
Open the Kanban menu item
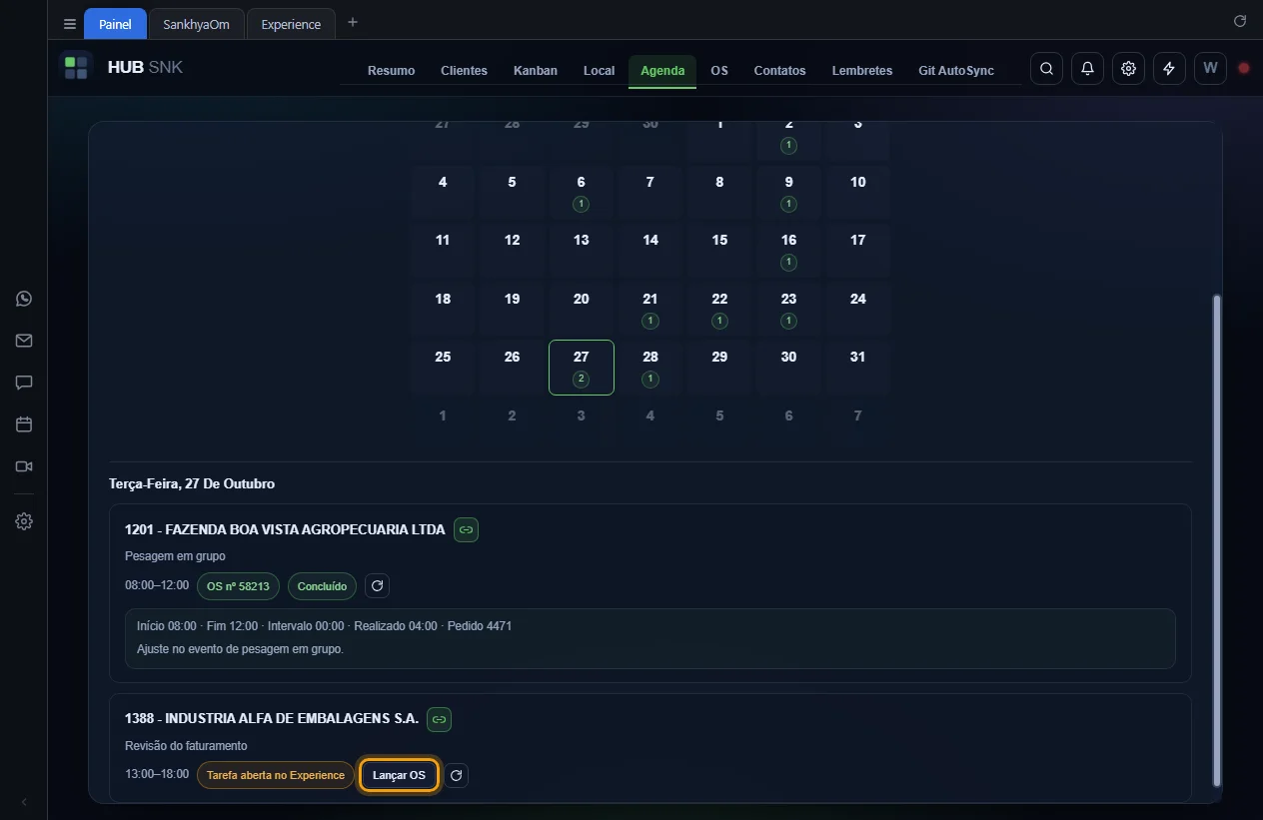click(x=536, y=71)
